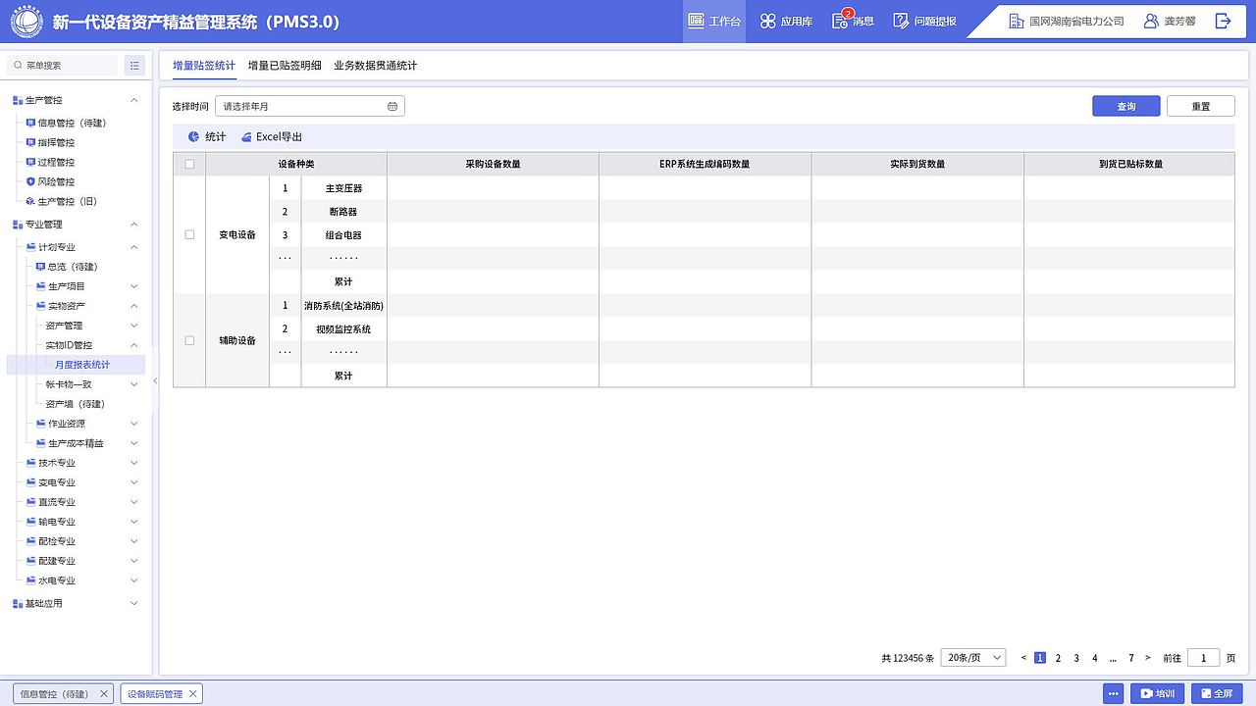This screenshot has width=1256, height=706.
Task: Open the 20条/页 page size dropdown
Action: pyautogui.click(x=973, y=658)
